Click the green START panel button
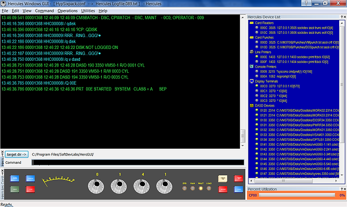 coord(15,189)
